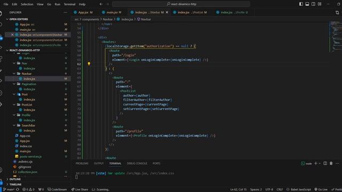Split the terminal pane
This screenshot has height=192, width=342.
coord(325,164)
